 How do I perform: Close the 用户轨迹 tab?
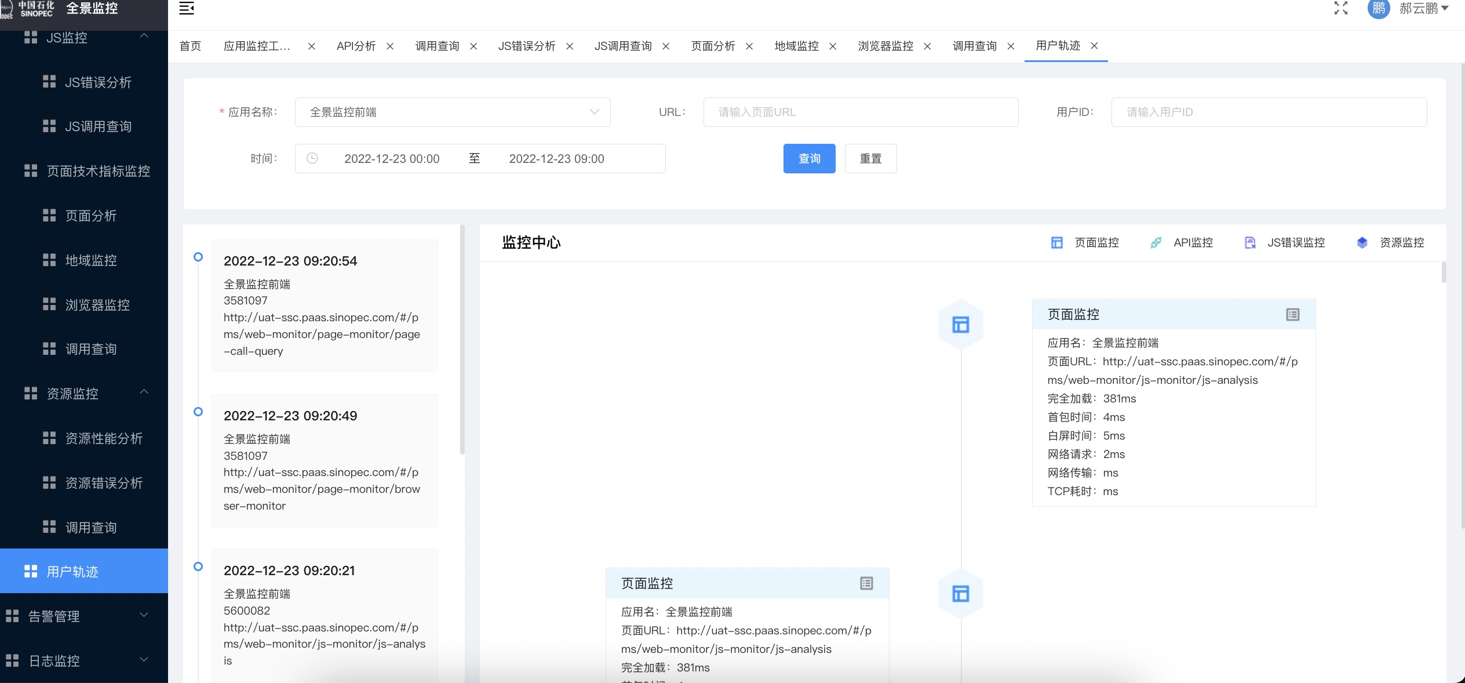(1094, 46)
